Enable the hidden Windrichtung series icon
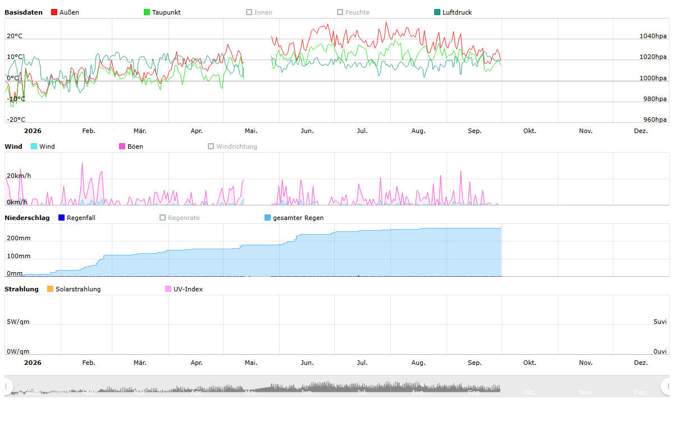 click(x=211, y=147)
